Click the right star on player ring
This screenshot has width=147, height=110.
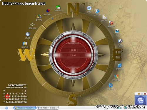pyautogui.click(x=96, y=55)
